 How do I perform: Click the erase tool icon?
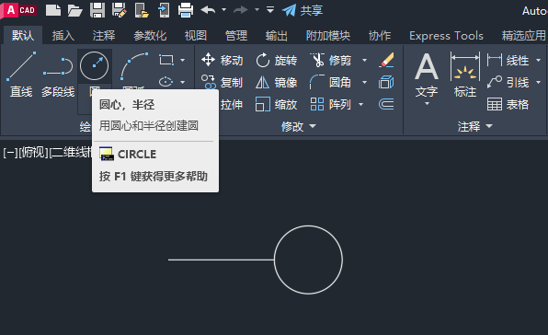point(386,60)
